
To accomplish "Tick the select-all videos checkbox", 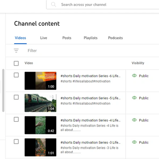I will (16, 63).
